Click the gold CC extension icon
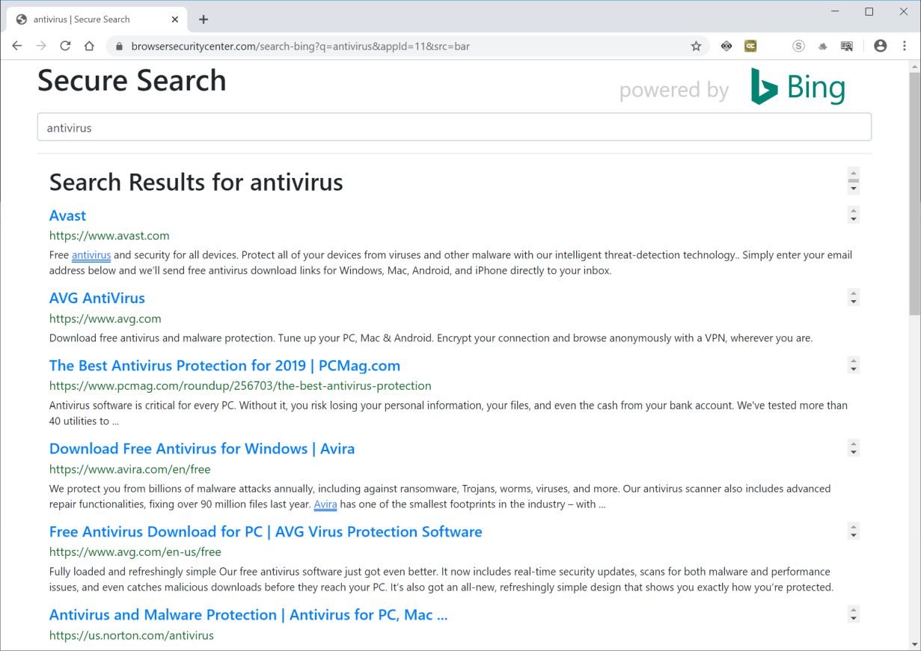 [750, 46]
